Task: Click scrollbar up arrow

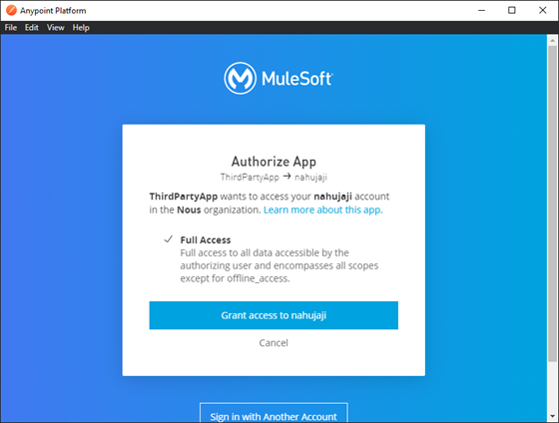Action: tap(552, 40)
